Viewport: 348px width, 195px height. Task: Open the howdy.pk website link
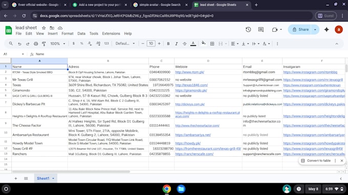click(x=188, y=143)
